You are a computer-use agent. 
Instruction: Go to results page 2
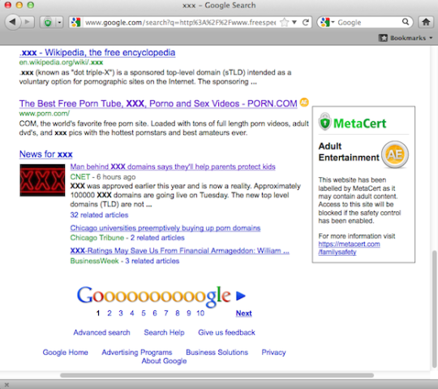tap(109, 313)
